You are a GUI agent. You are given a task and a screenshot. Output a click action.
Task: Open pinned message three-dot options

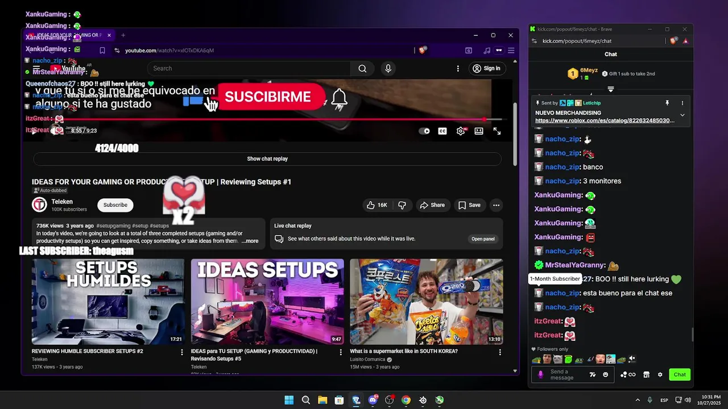pos(682,103)
